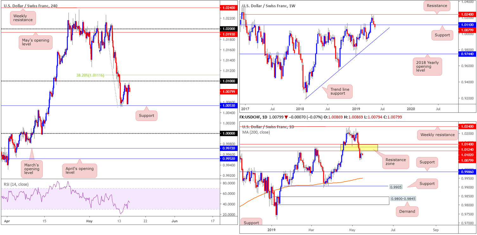477x235 pixels.
Task: Click the red 1.01400 price label on the daily chart
Action: [x=468, y=144]
